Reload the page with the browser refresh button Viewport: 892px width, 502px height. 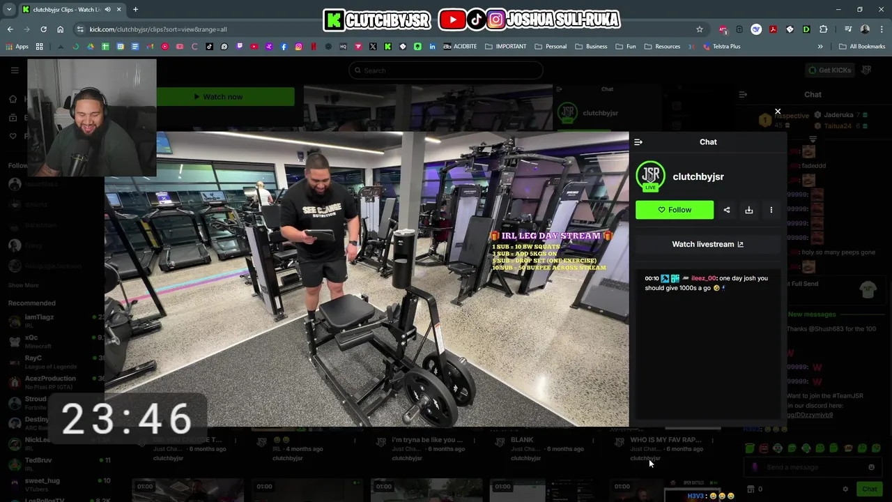click(43, 29)
